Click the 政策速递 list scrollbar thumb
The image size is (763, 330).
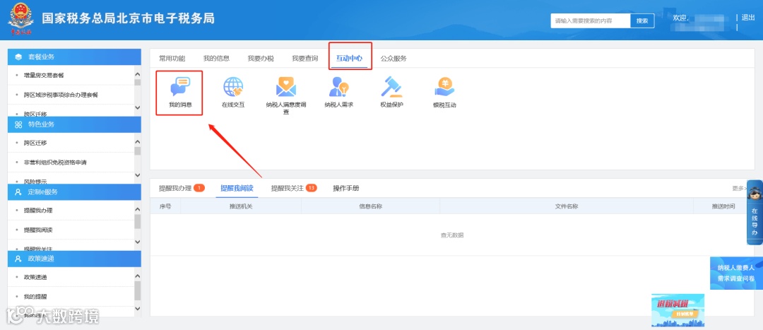[x=137, y=290]
